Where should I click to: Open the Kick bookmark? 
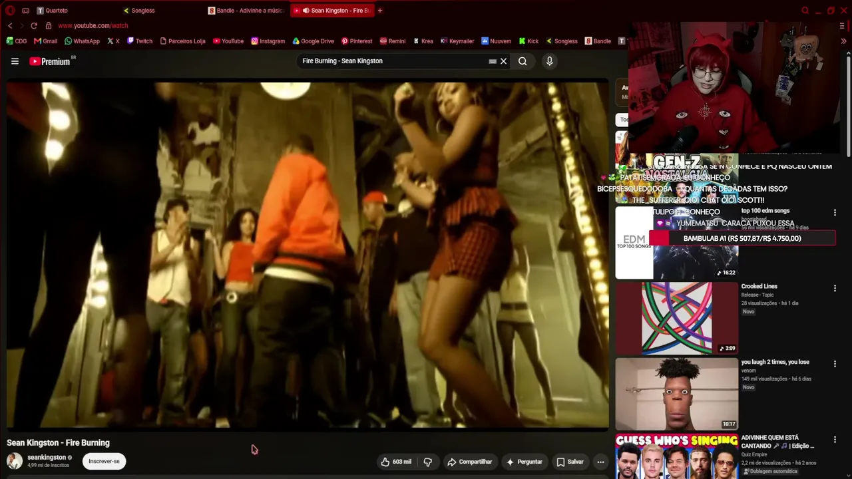529,41
